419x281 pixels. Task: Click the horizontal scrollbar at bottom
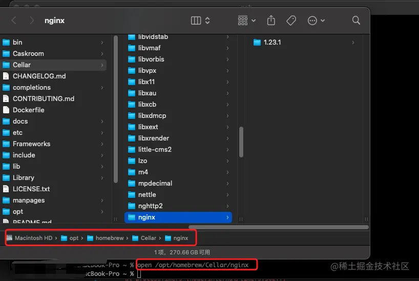tap(279, 227)
